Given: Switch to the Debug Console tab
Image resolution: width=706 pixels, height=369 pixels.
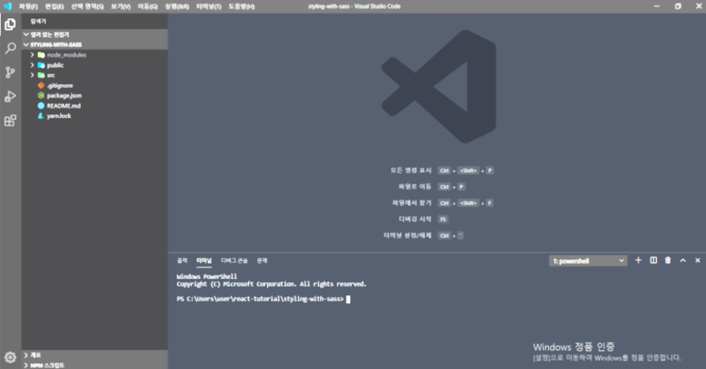Looking at the screenshot, I should click(x=234, y=261).
